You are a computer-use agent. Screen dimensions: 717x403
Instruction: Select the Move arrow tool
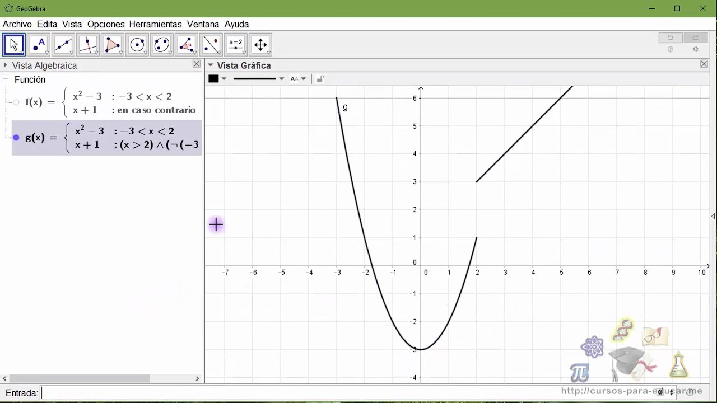[x=14, y=45]
